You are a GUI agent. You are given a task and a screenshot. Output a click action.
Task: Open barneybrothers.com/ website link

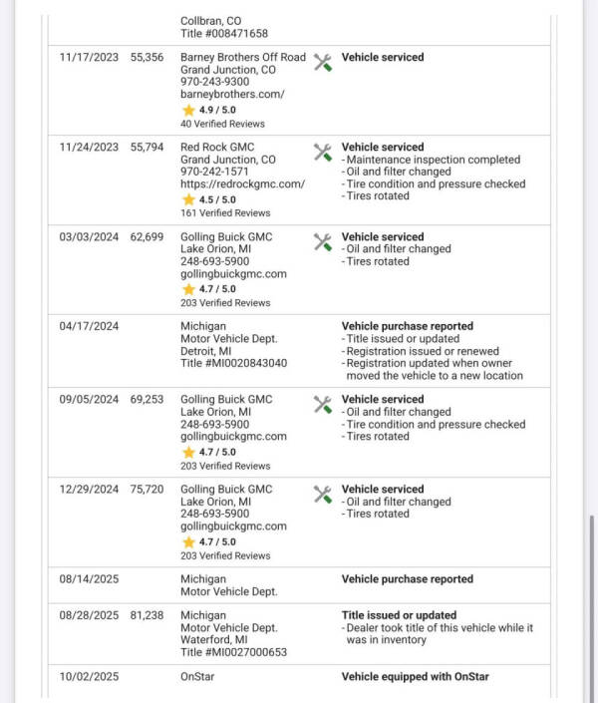232,95
